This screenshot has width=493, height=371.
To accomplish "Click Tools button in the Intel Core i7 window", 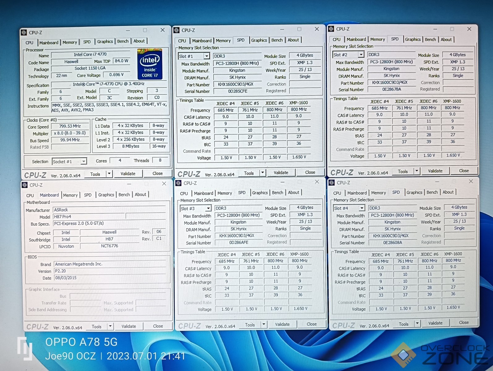I will [x=95, y=174].
